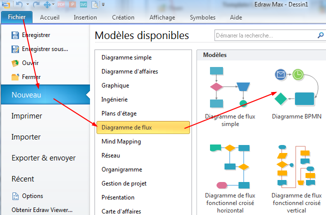Click the Enregistrer save icon
Image resolution: width=326 pixels, height=215 pixels.
tap(15, 35)
